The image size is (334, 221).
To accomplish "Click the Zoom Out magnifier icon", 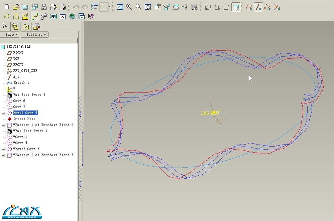I will click(x=138, y=7).
